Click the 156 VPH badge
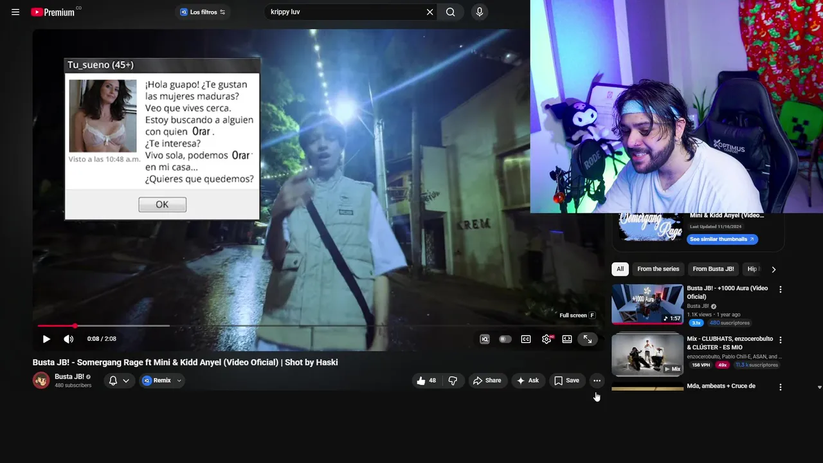The width and height of the screenshot is (823, 463). [x=701, y=365]
